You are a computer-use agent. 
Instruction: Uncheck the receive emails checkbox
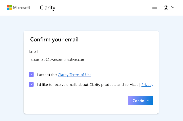click(x=31, y=85)
